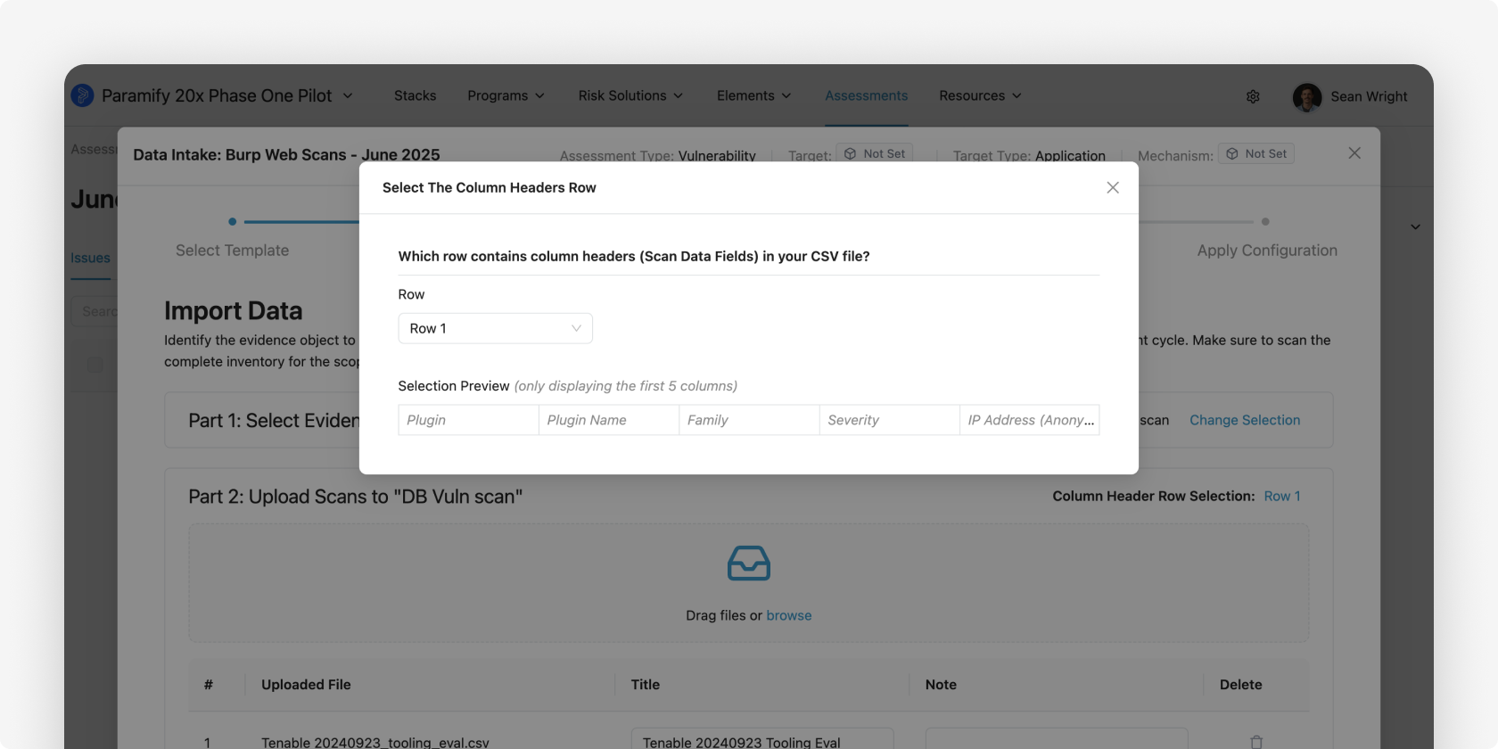Click the Paramify logo icon
The image size is (1498, 749).
click(x=83, y=95)
